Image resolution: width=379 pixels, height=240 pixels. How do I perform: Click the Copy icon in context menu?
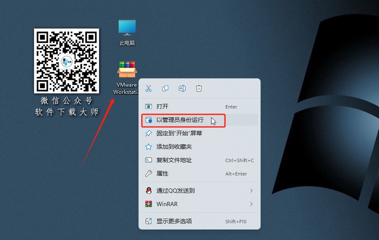(x=165, y=88)
